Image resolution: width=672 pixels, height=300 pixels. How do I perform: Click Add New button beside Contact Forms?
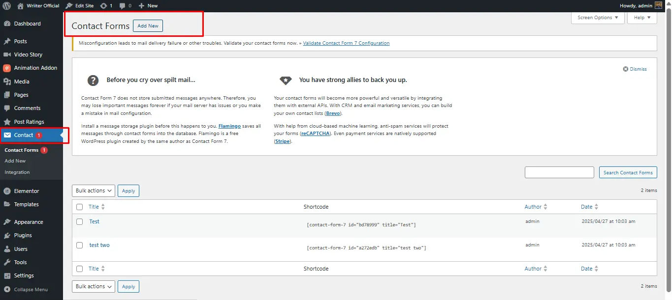[x=148, y=26]
